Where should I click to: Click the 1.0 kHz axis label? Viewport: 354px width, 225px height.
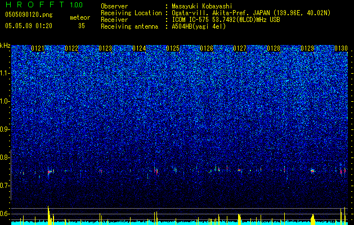5,101
